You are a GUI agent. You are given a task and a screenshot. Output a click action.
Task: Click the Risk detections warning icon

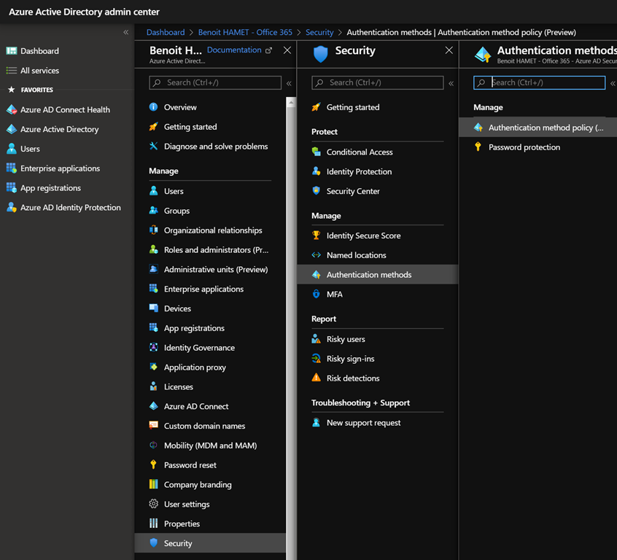pos(316,378)
